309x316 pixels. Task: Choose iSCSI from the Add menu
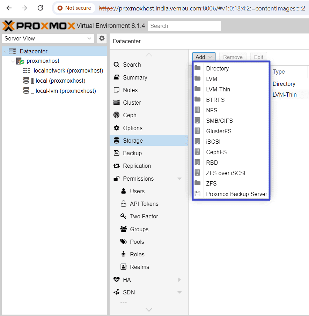tap(231, 142)
